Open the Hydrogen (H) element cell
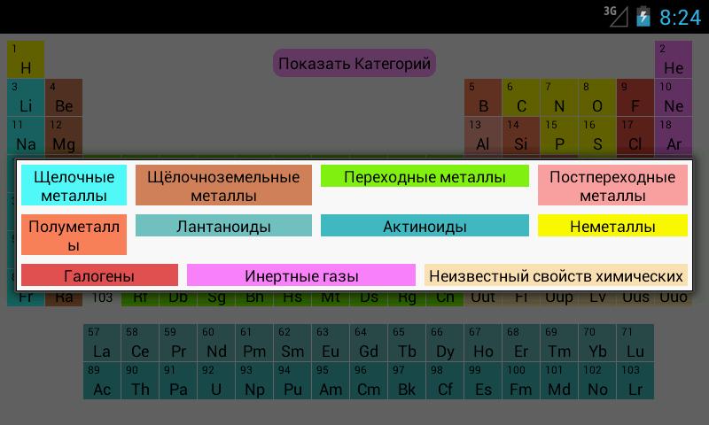 click(26, 59)
